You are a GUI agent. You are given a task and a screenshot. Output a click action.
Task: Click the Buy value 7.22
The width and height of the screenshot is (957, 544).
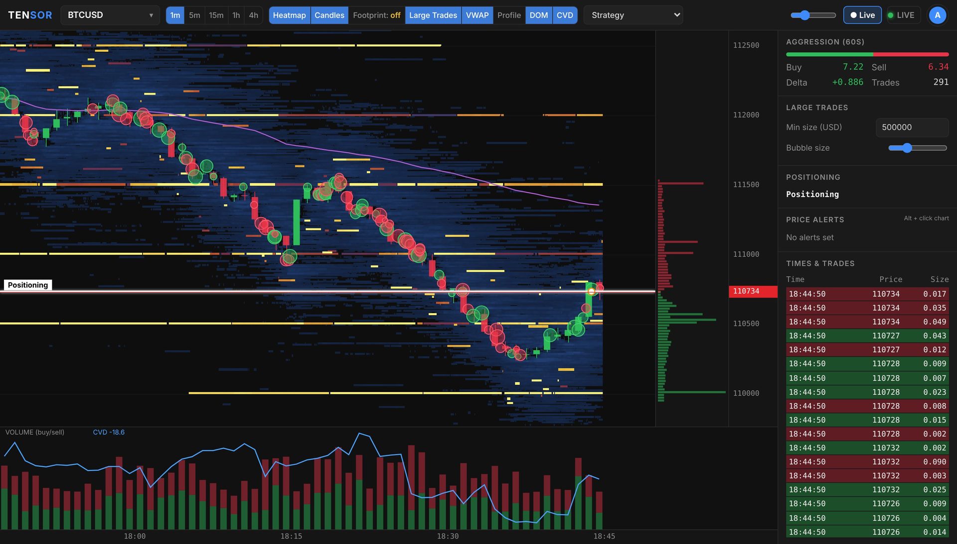[853, 67]
